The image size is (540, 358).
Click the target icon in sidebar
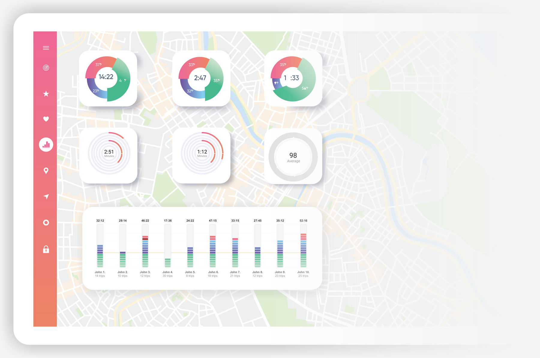click(46, 68)
